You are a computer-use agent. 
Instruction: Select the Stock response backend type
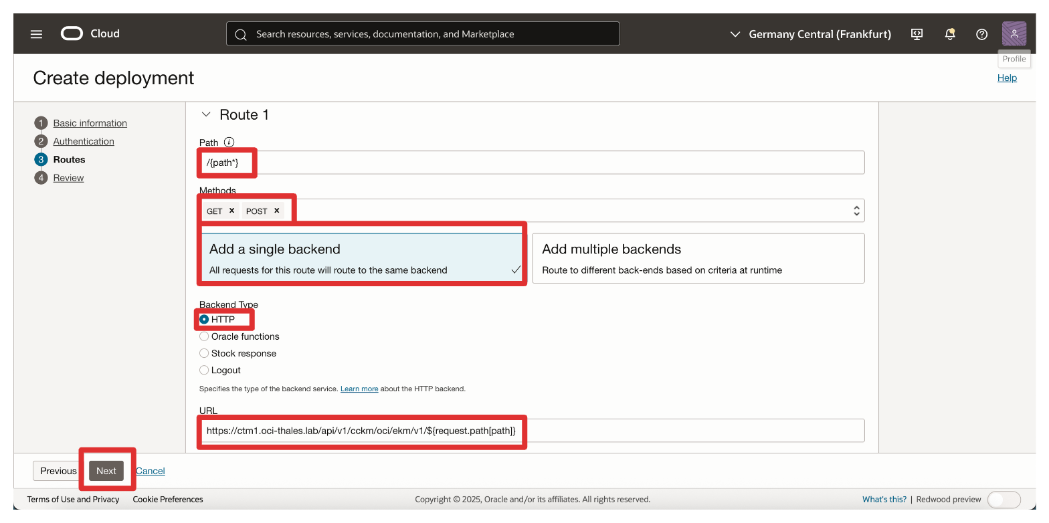[x=204, y=353]
